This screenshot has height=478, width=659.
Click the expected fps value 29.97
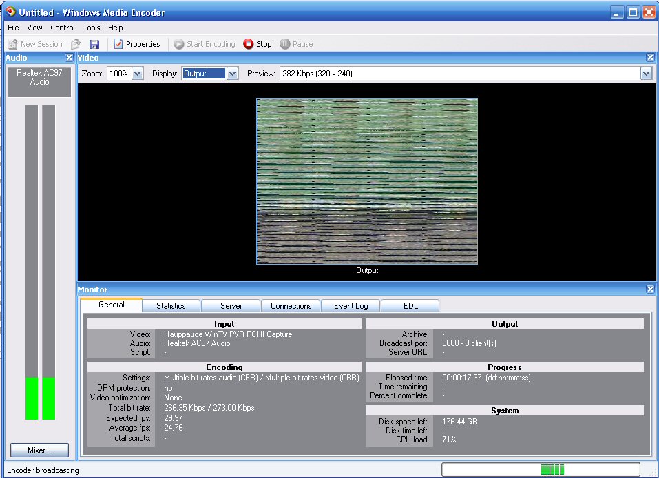pyautogui.click(x=173, y=418)
